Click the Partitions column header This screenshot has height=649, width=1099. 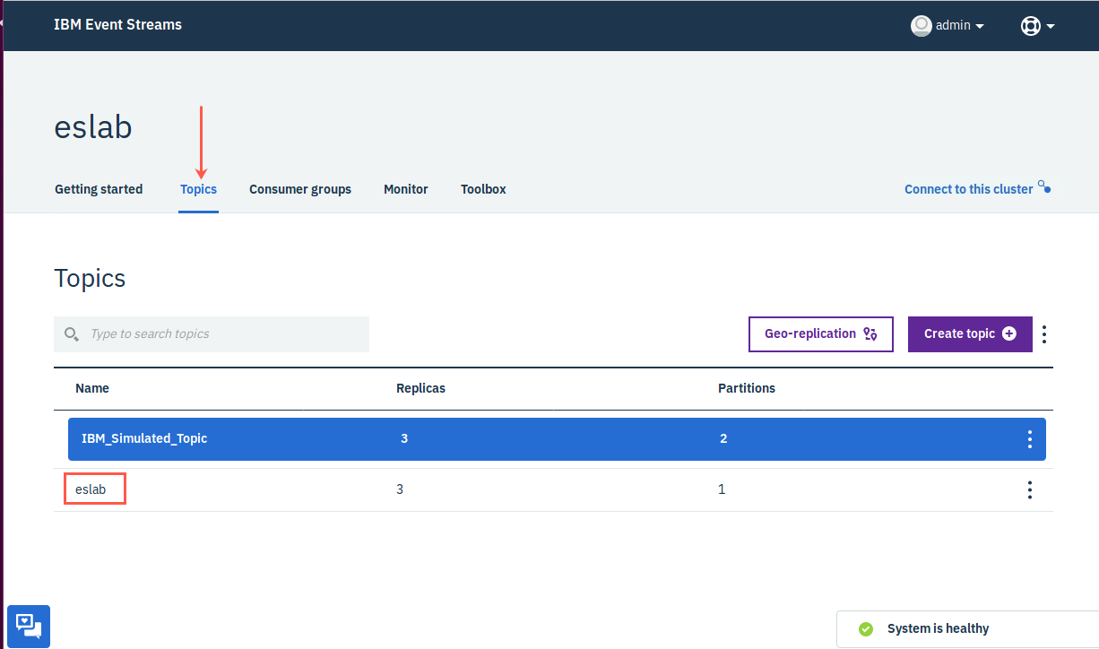tap(747, 388)
